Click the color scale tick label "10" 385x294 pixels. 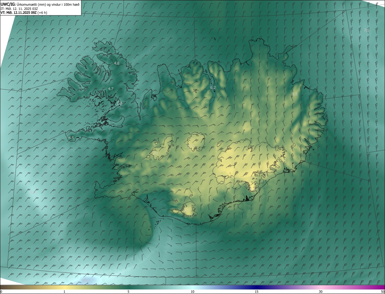click(x=192, y=292)
